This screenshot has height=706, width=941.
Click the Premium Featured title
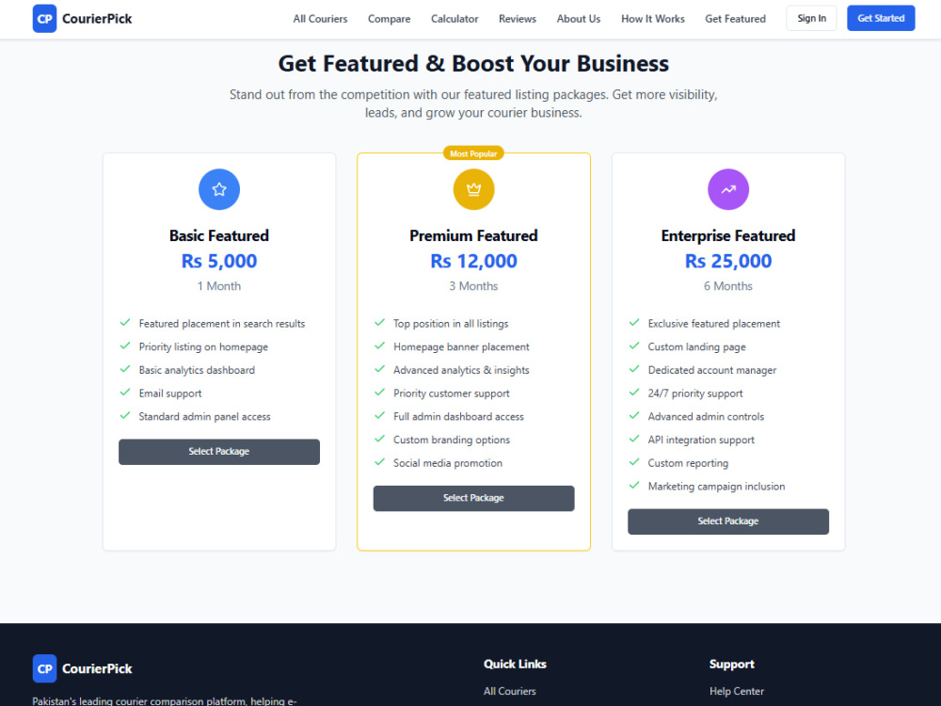coord(473,235)
